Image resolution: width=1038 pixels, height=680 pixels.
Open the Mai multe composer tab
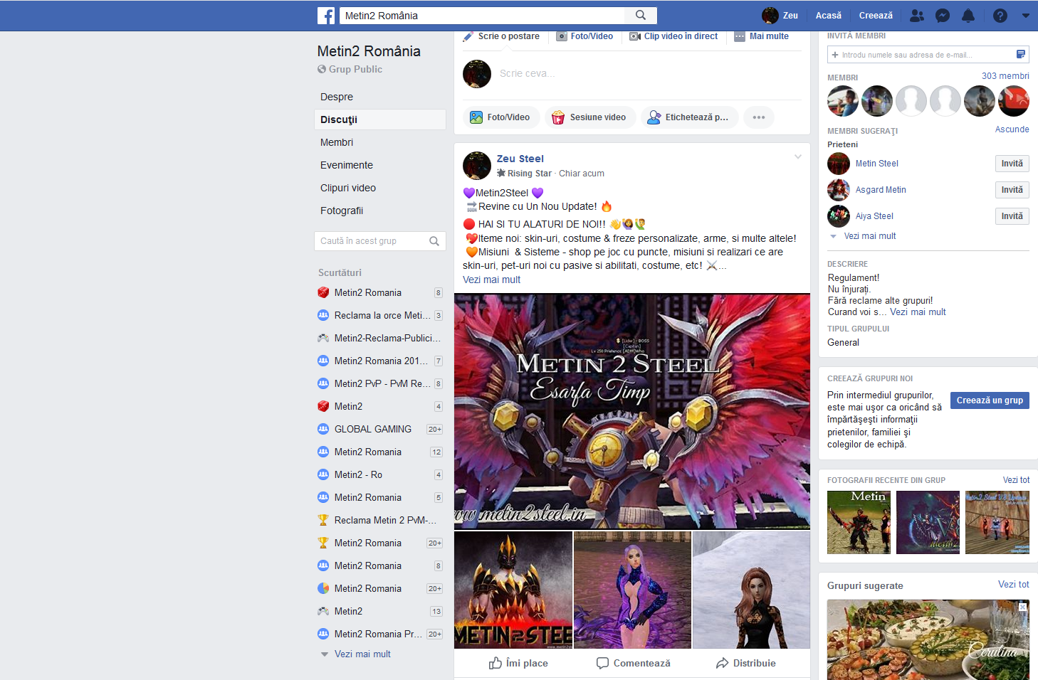tap(762, 36)
